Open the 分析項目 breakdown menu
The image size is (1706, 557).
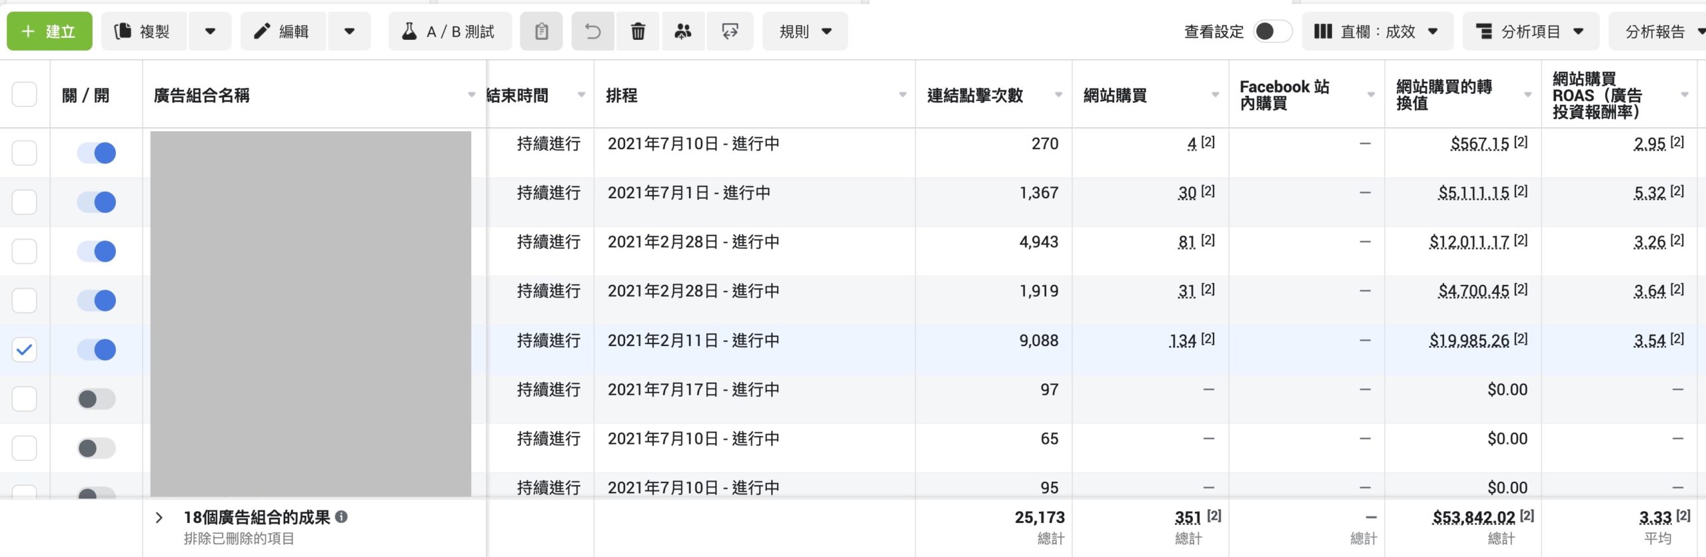(x=1531, y=31)
